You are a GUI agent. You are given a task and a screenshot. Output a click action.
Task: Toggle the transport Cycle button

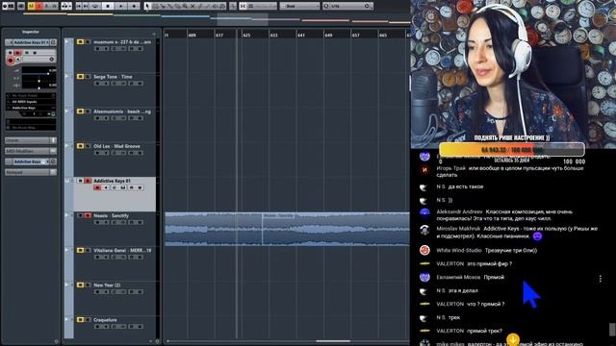point(95,7)
